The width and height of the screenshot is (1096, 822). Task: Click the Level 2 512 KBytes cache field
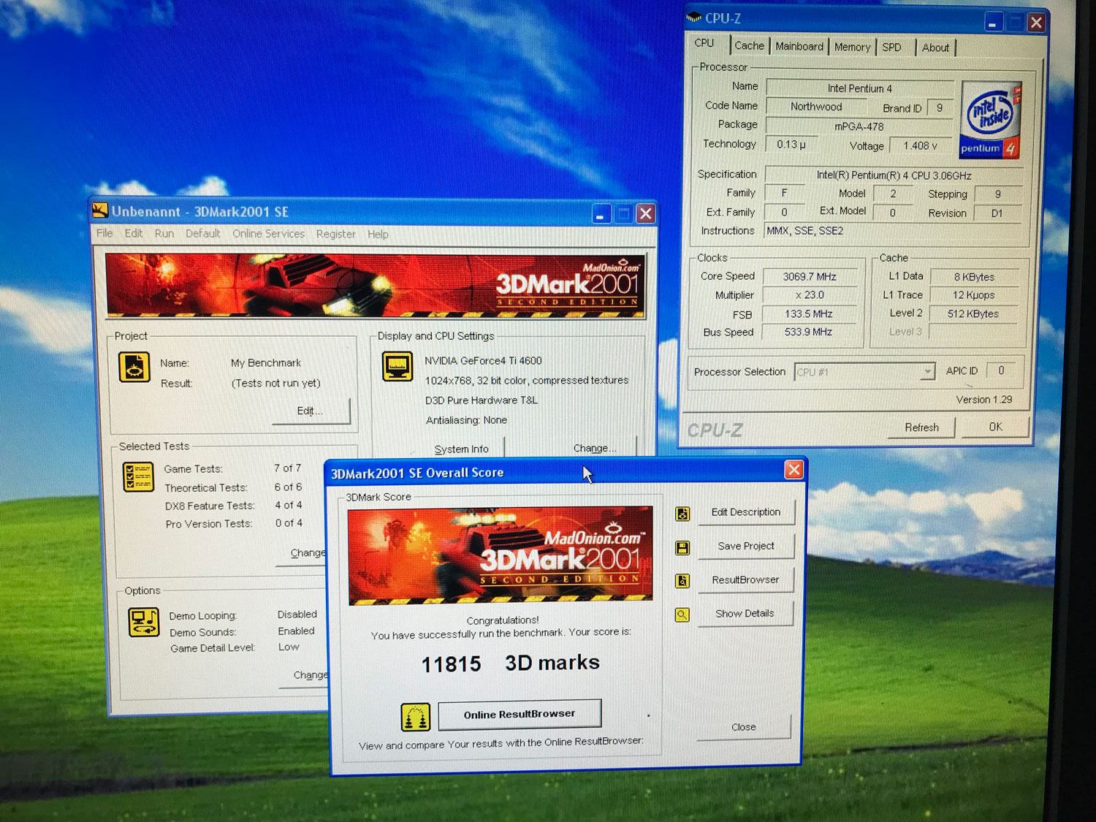point(973,313)
